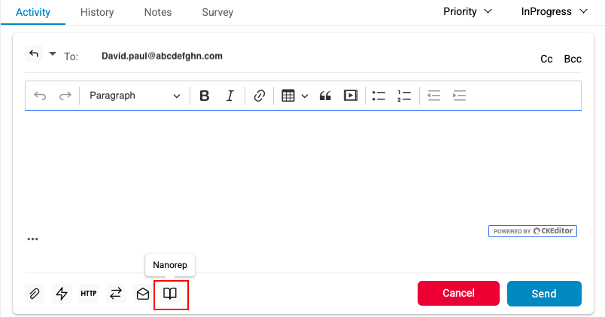Attach a file with paperclip icon
This screenshot has width=605, height=317.
(35, 294)
